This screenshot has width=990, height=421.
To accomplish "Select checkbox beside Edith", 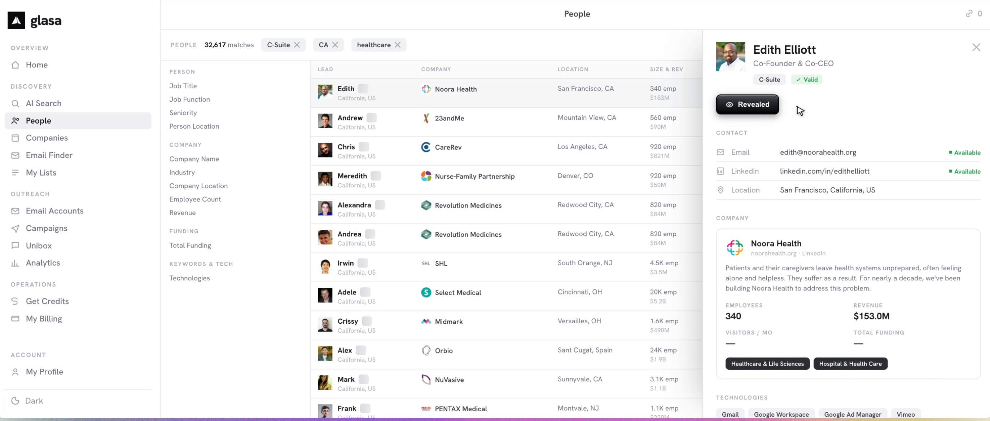I will coord(363,89).
